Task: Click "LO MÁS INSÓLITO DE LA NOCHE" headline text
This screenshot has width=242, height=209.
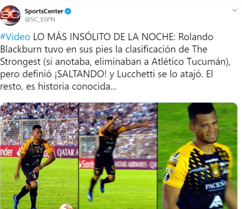Action: [x=104, y=37]
